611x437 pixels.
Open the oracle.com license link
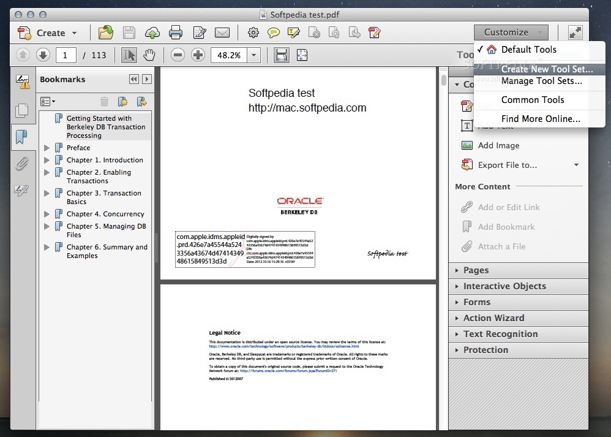click(x=283, y=346)
